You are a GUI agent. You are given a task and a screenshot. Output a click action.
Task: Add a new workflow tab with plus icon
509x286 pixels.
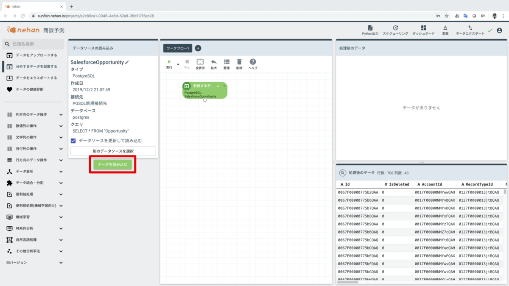198,48
